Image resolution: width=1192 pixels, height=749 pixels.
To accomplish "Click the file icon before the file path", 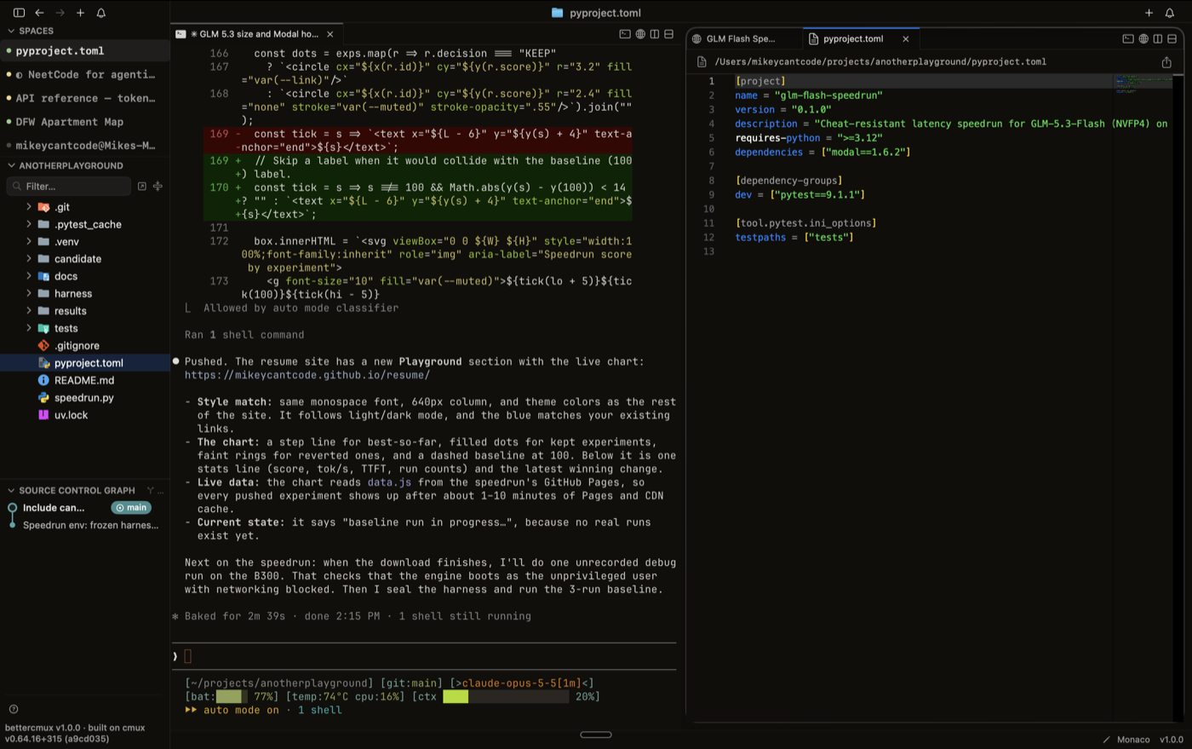I will pos(702,62).
